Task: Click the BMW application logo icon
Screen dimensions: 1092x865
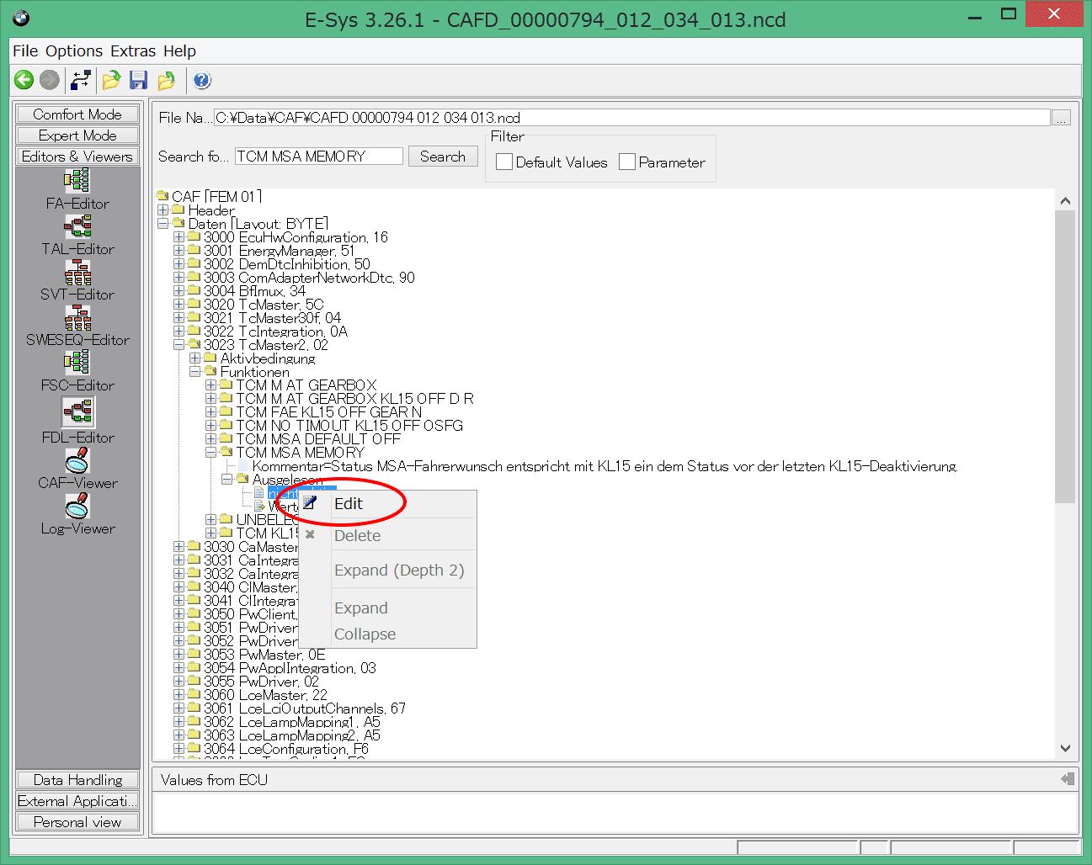Action: (21, 19)
